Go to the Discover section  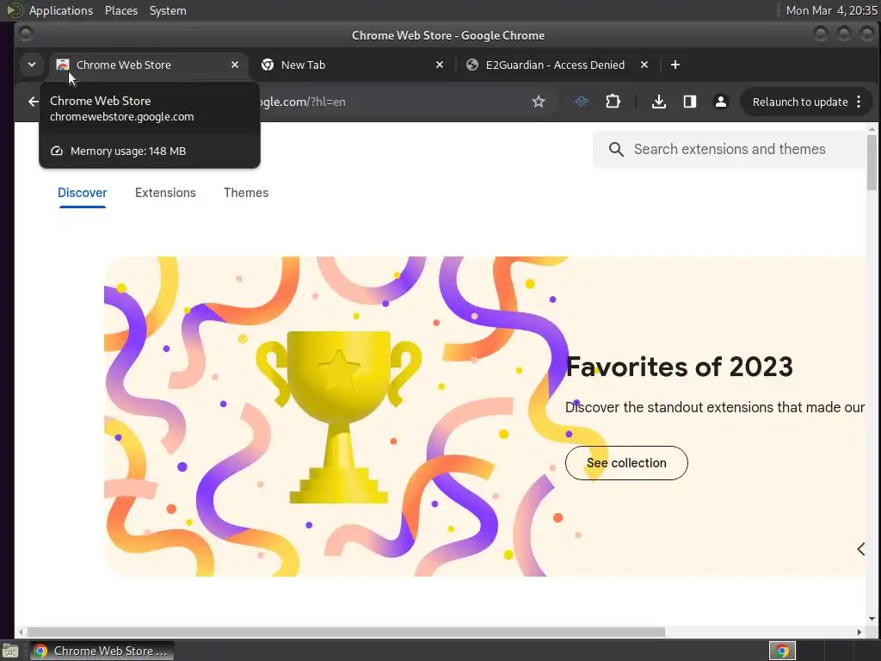click(82, 193)
